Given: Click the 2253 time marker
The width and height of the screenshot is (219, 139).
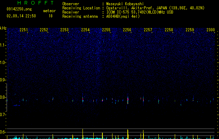Looking at the screenshot, I should coord(64,30).
